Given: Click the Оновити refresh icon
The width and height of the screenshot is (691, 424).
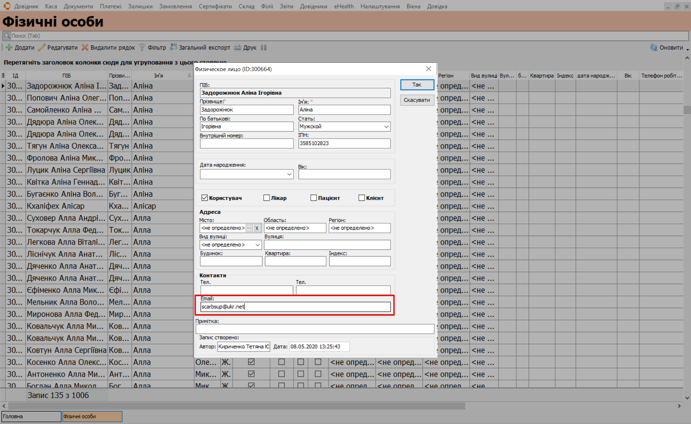Looking at the screenshot, I should click(654, 47).
